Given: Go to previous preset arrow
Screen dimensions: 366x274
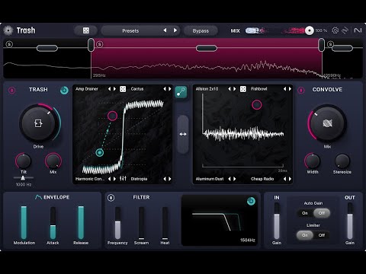Looking at the screenshot, I should click(165, 30).
